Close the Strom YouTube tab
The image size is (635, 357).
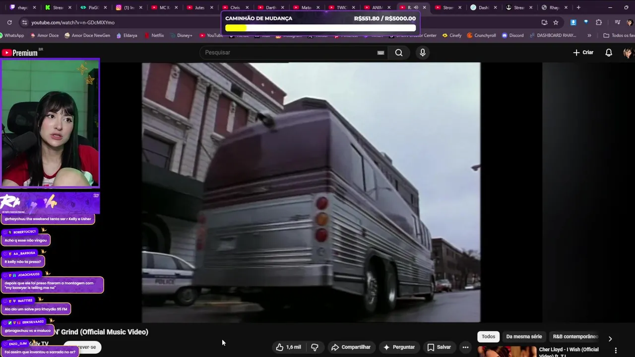(x=460, y=7)
